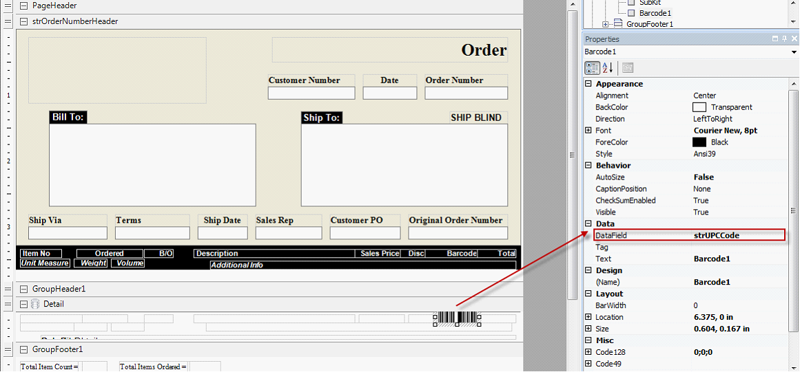Viewport: 800px width, 372px height.
Task: Select the Ship To: label
Action: pos(321,118)
